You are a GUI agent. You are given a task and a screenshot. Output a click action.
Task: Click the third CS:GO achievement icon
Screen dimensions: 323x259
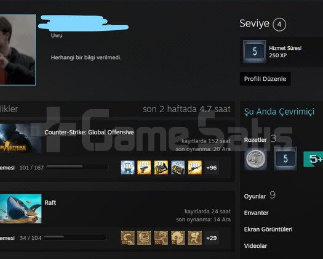(x=161, y=168)
